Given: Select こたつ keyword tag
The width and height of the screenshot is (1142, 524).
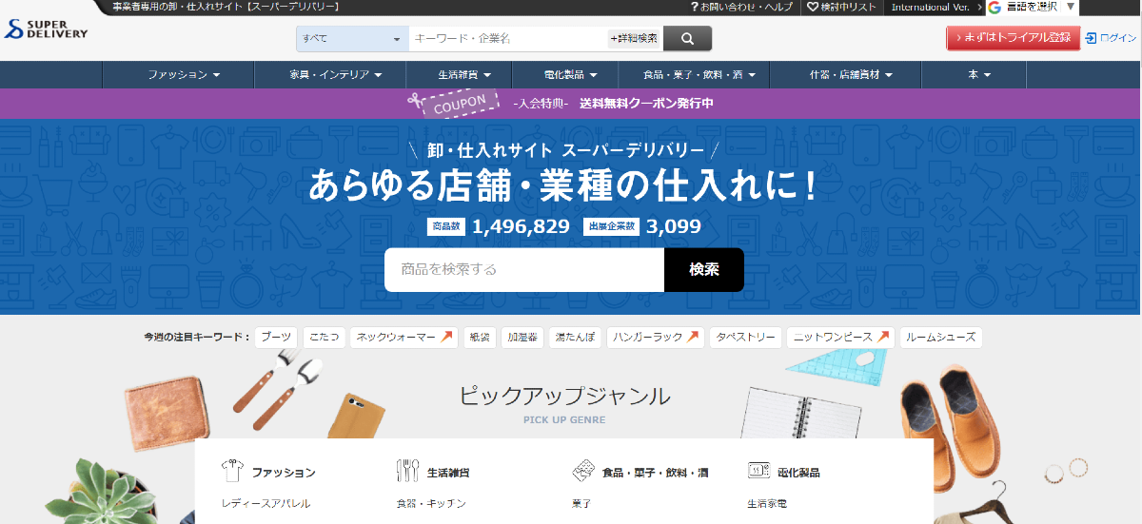Looking at the screenshot, I should coord(324,337).
